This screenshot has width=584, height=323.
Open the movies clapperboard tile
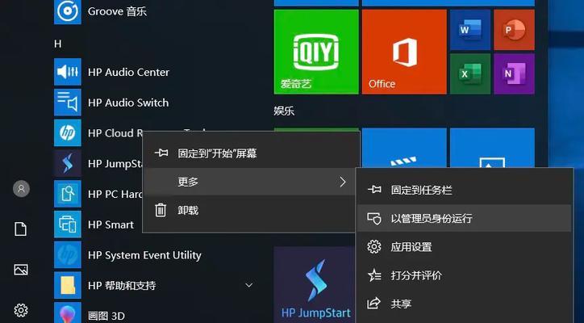click(404, 148)
